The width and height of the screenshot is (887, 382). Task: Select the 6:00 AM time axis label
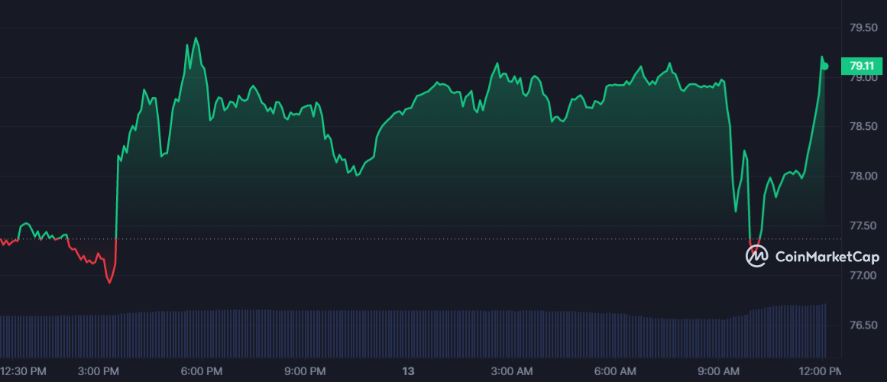tap(614, 372)
